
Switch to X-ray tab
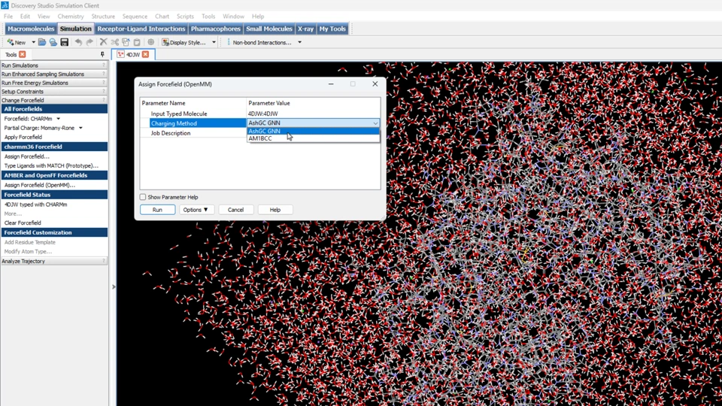pyautogui.click(x=305, y=29)
